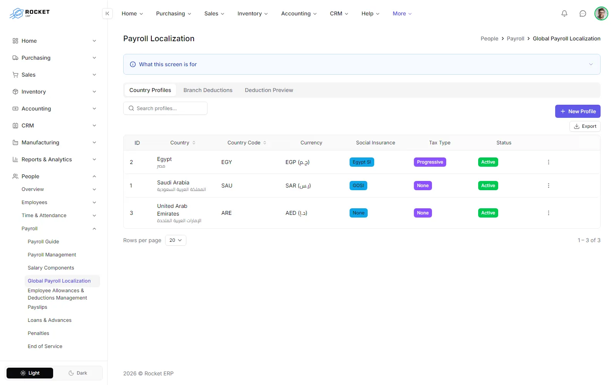The image size is (616, 385).
Task: Open row actions menu for Egypt
Action: tap(549, 162)
